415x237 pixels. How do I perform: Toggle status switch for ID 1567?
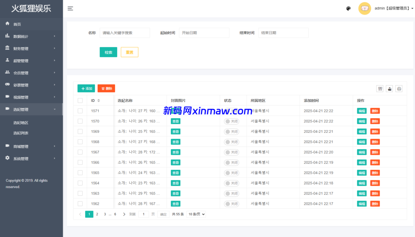click(231, 152)
